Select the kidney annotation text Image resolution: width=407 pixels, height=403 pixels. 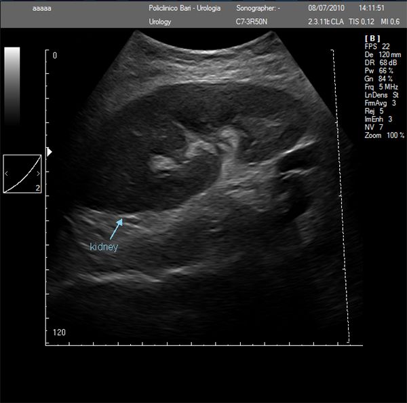[104, 247]
